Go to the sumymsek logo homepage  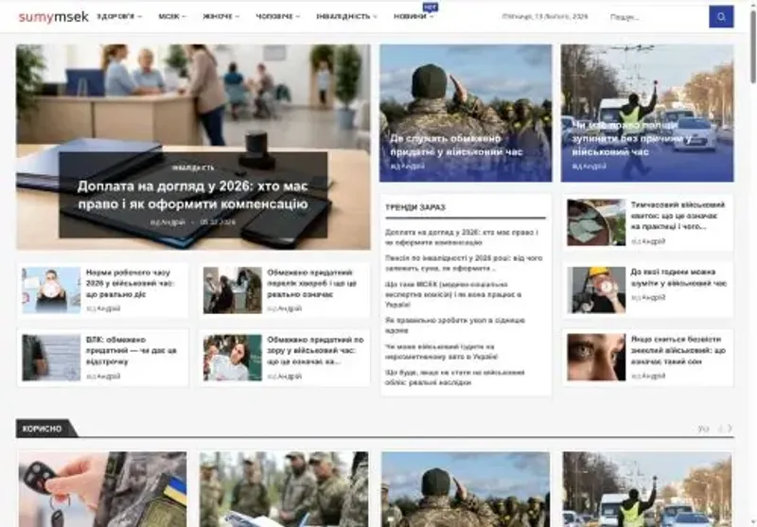[53, 17]
